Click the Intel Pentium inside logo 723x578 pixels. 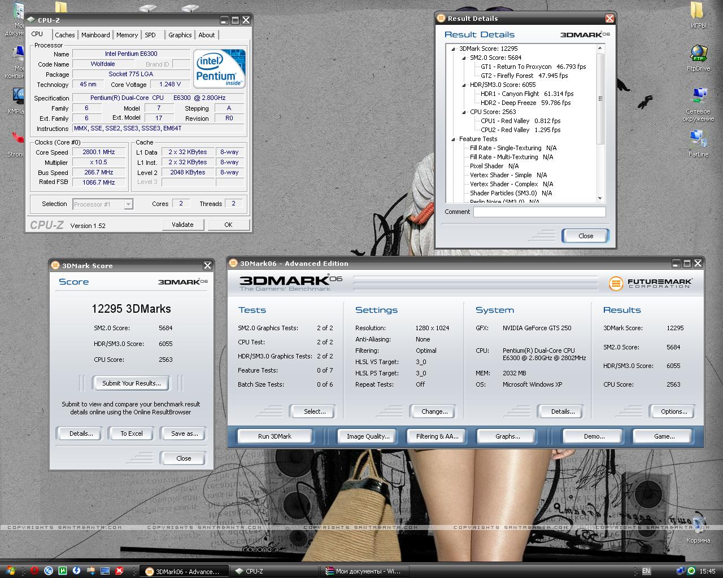point(220,68)
